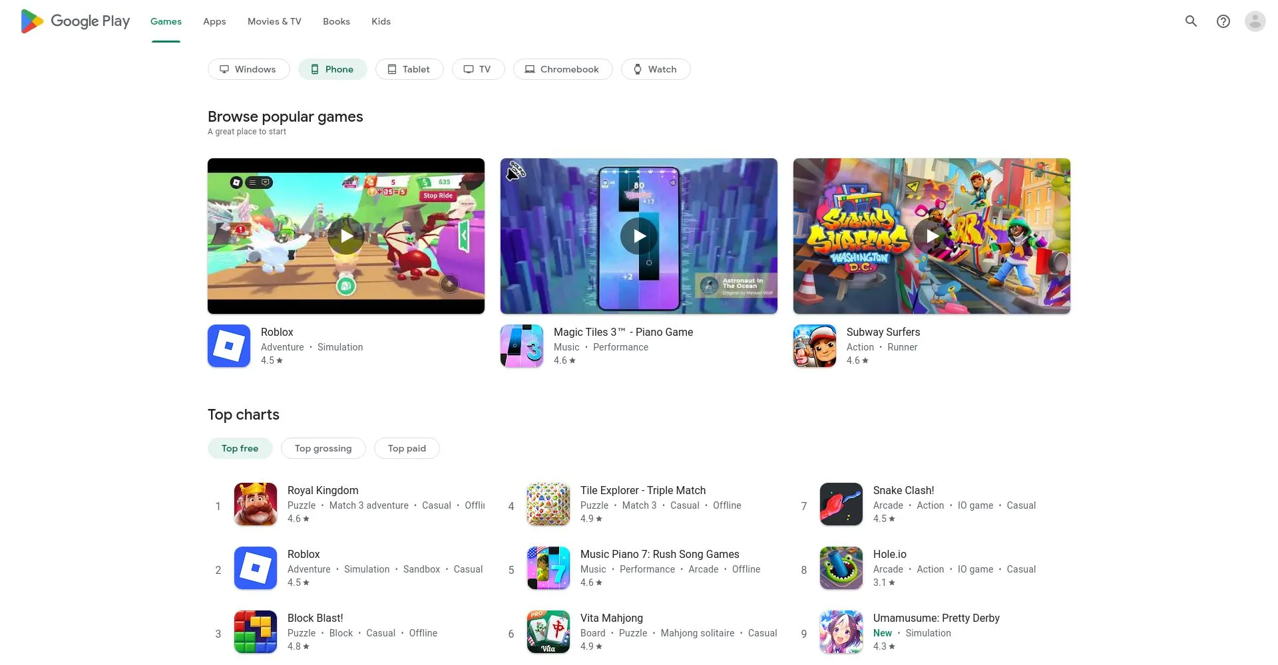Click the Browse popular games heading
Screen dimensions: 1278x665
pos(285,116)
